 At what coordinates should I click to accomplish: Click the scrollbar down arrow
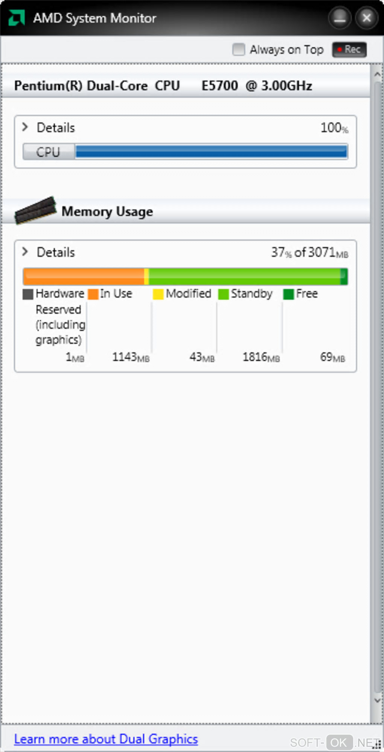(377, 700)
